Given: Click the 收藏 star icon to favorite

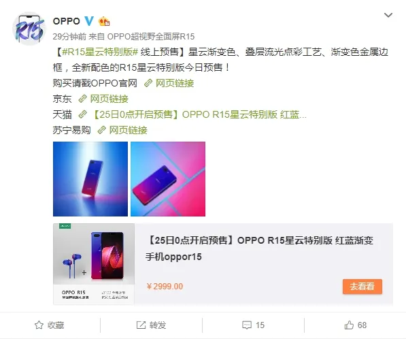Looking at the screenshot, I should pyautogui.click(x=39, y=325).
